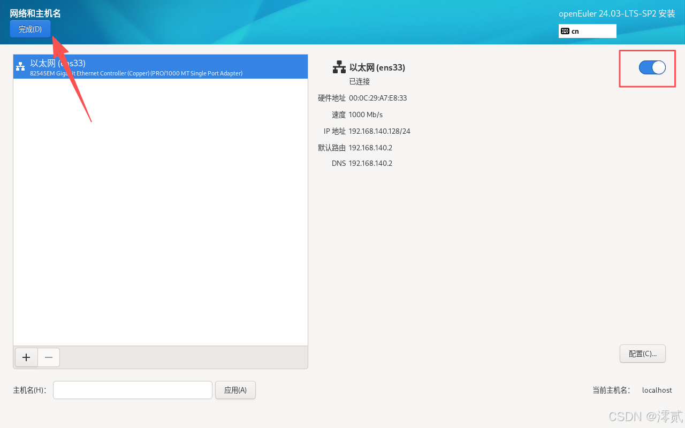
Task: Click the 已连接 connection status text
Action: pyautogui.click(x=360, y=81)
